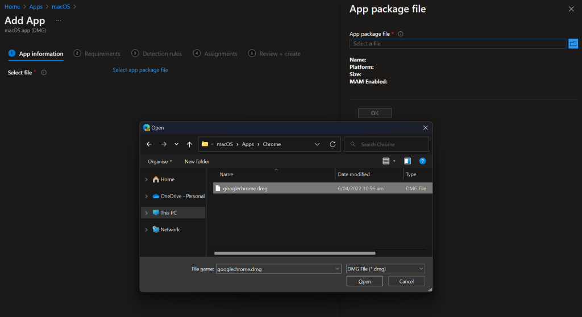Refresh the Chrome folder view
Viewport: 582px width, 317px height.
(332, 144)
